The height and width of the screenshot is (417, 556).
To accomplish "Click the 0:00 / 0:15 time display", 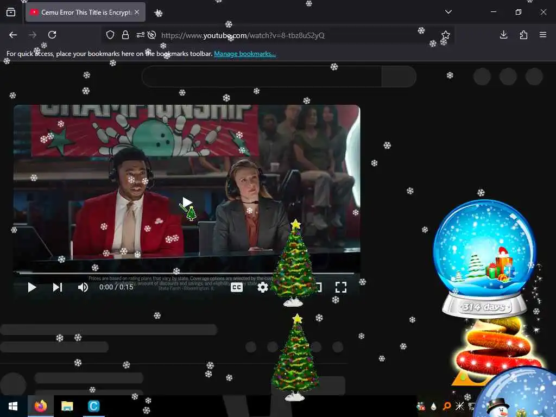I will pos(116,287).
